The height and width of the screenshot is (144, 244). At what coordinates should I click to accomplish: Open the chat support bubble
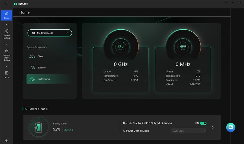click(231, 127)
